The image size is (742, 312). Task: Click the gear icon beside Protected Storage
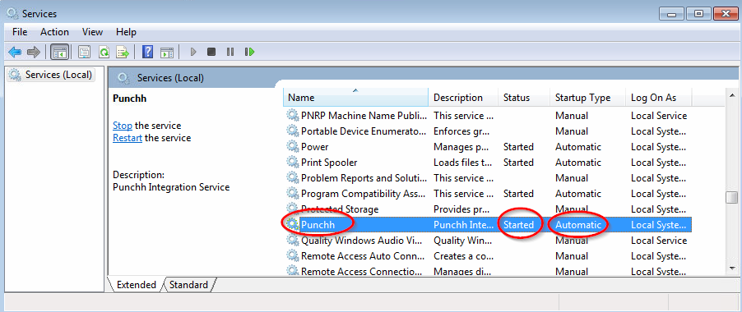tap(294, 209)
